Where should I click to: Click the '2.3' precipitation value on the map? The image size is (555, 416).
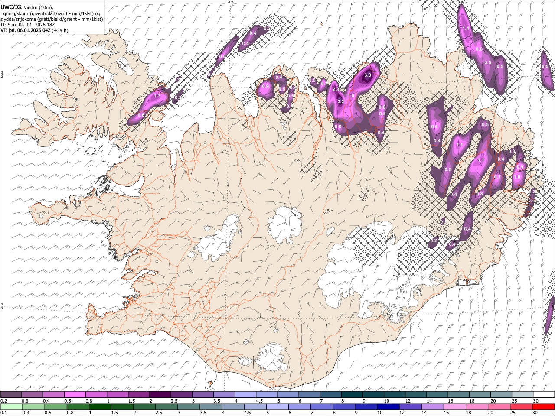click(x=336, y=89)
